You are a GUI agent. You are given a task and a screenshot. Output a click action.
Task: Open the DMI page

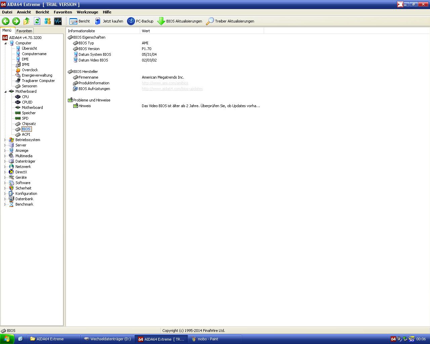(25, 59)
